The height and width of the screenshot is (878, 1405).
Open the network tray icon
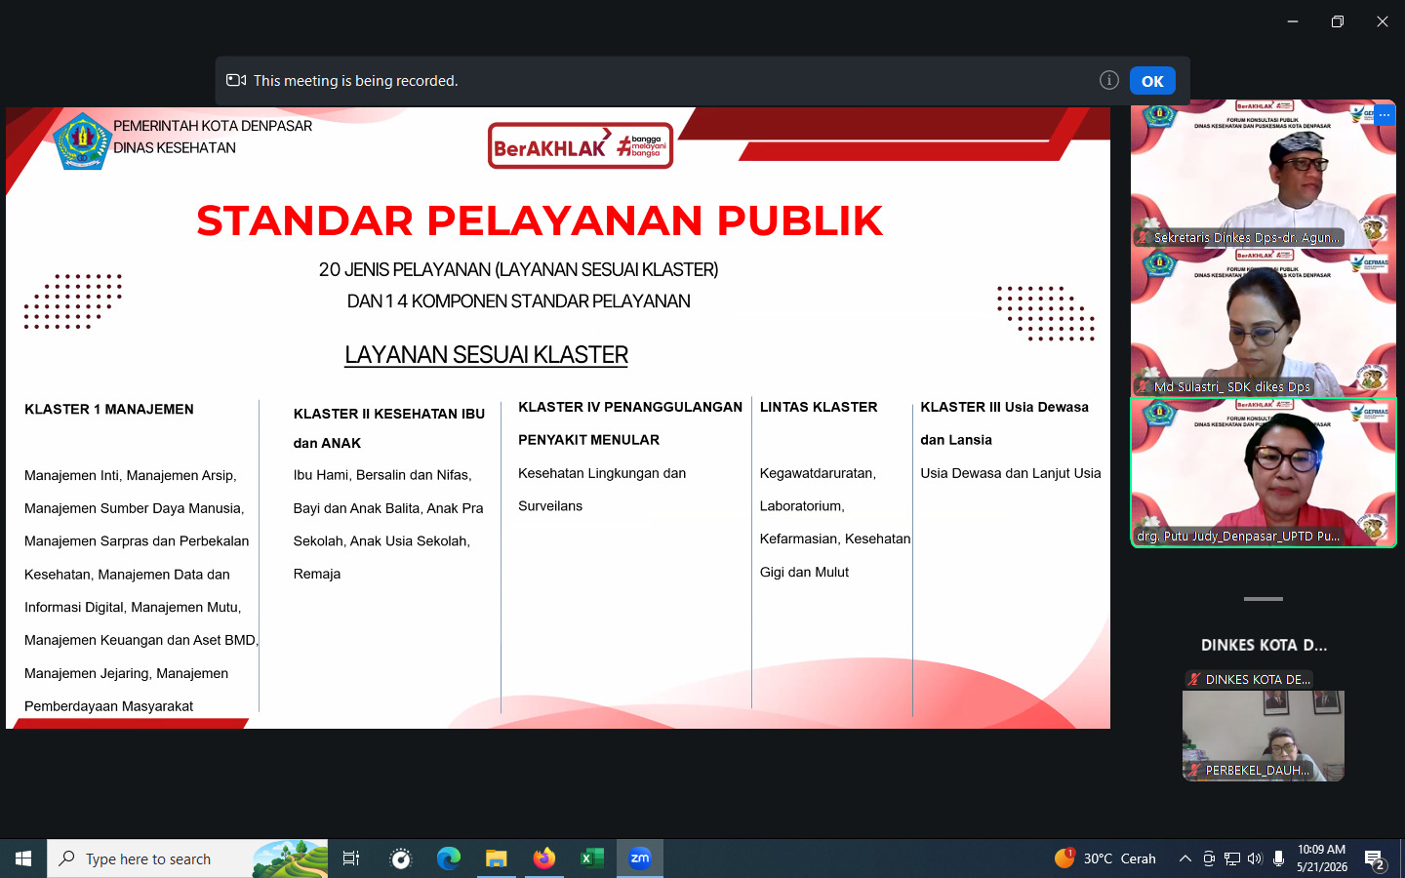pyautogui.click(x=1231, y=858)
